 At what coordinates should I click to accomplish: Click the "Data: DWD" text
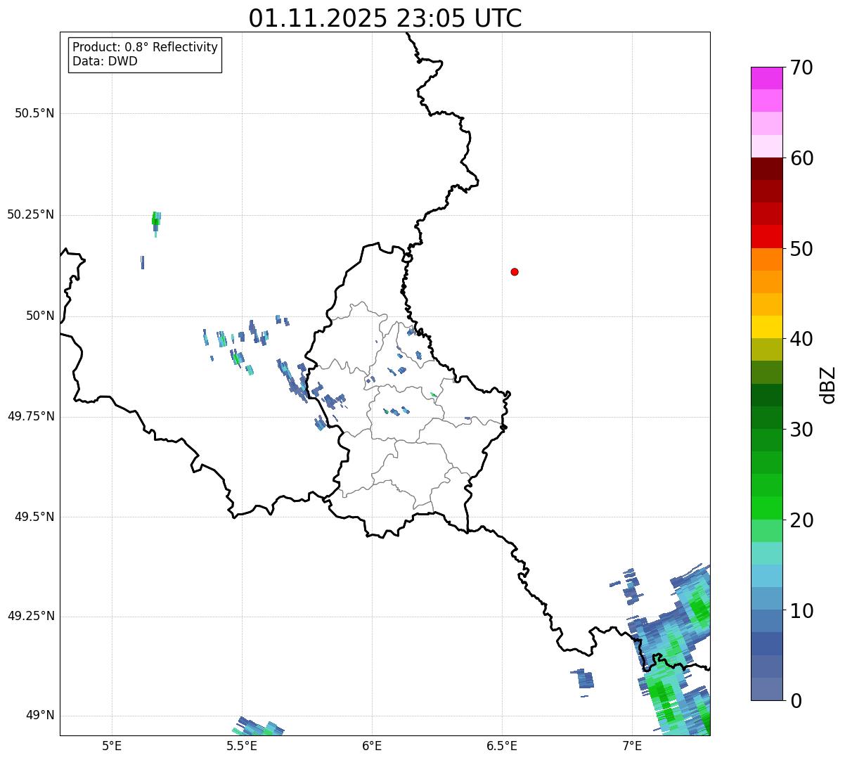pyautogui.click(x=105, y=61)
